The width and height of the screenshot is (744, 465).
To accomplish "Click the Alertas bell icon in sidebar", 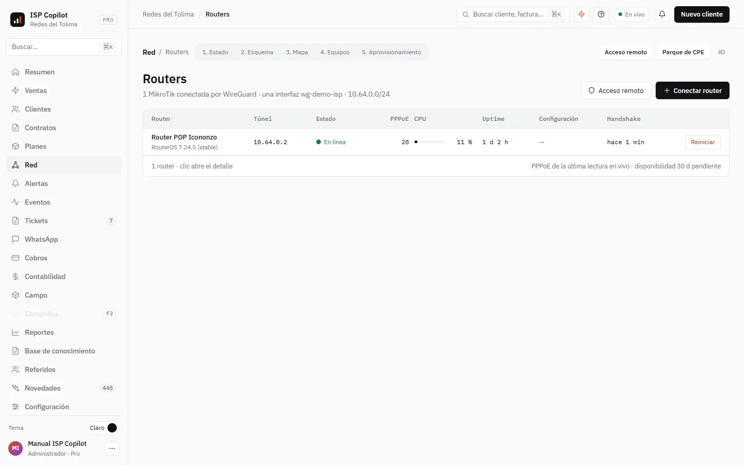I will (16, 183).
